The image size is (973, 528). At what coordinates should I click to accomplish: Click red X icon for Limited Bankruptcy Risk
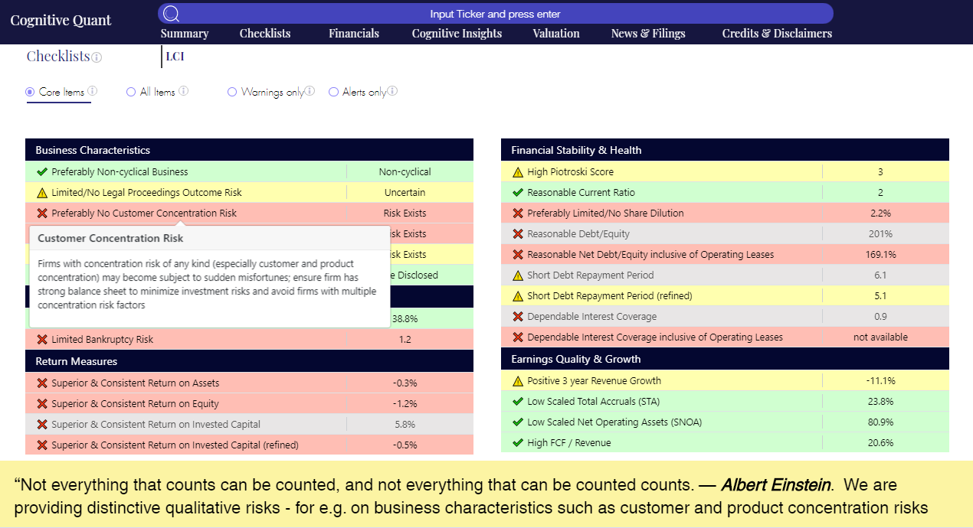[42, 340]
